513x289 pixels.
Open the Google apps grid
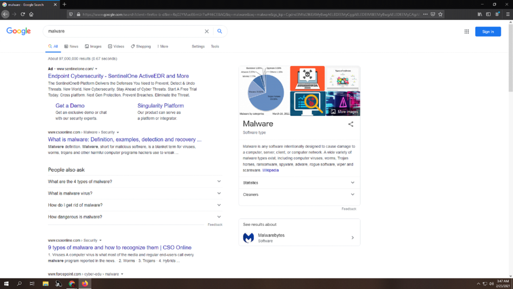[466, 32]
